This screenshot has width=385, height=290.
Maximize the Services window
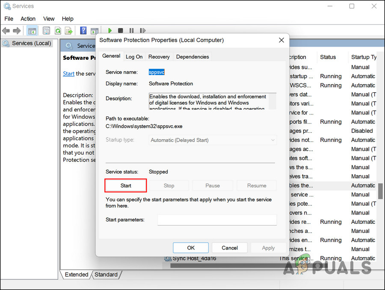[x=352, y=6]
